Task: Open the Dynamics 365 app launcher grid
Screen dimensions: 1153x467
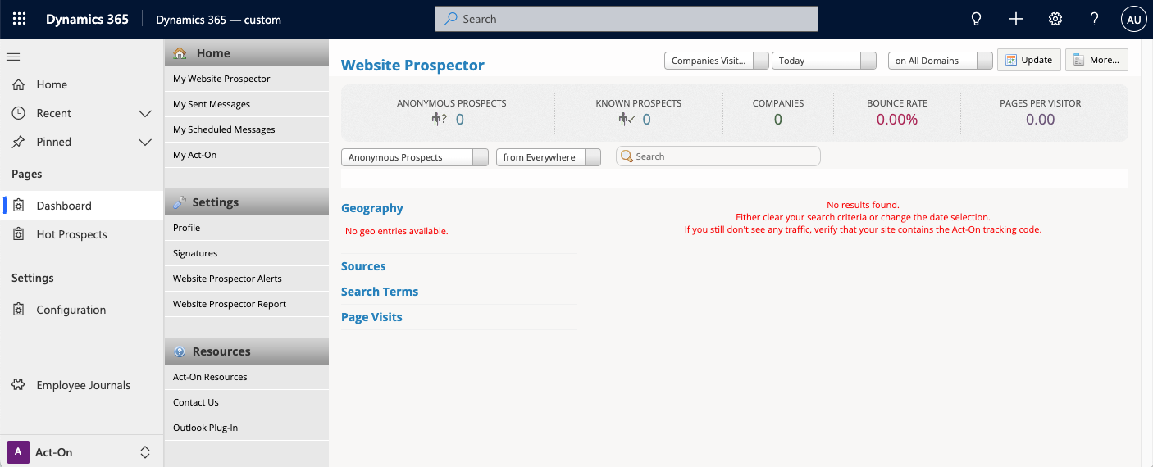Action: click(19, 19)
